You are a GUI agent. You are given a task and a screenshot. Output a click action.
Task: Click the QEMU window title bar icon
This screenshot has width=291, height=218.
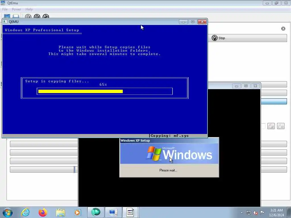tap(5, 22)
